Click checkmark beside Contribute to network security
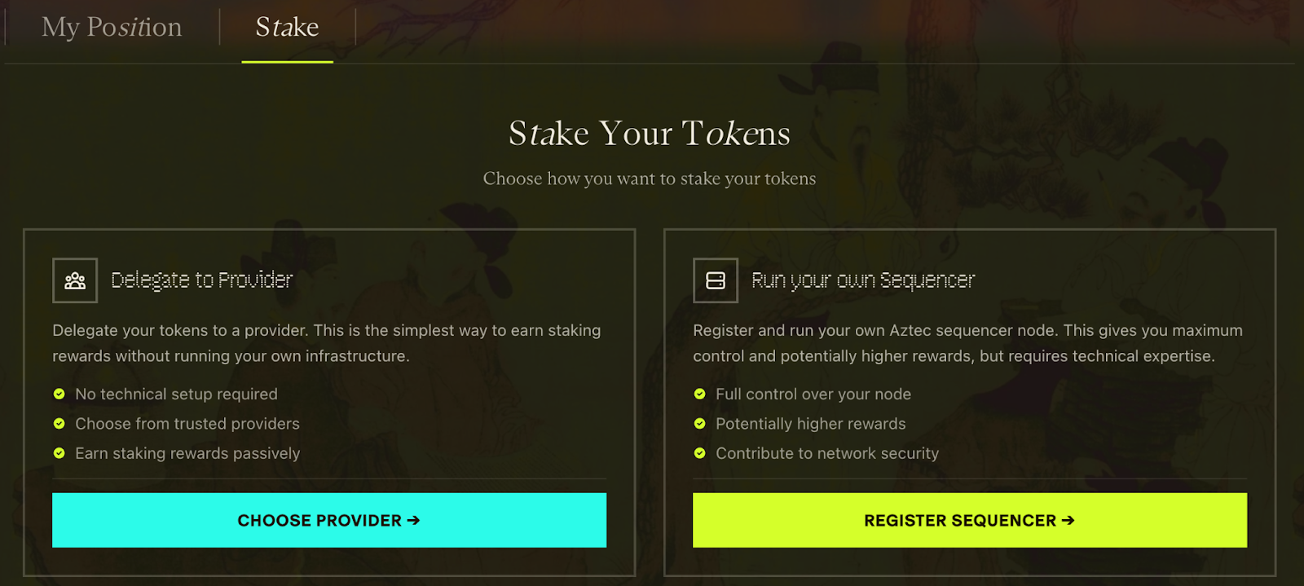The image size is (1304, 586). click(x=700, y=453)
